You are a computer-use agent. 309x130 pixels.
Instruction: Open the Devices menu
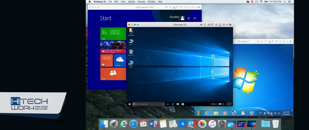coord(141,2)
